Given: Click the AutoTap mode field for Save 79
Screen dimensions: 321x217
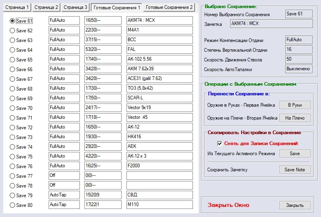Looking at the screenshot, I should [64, 195].
